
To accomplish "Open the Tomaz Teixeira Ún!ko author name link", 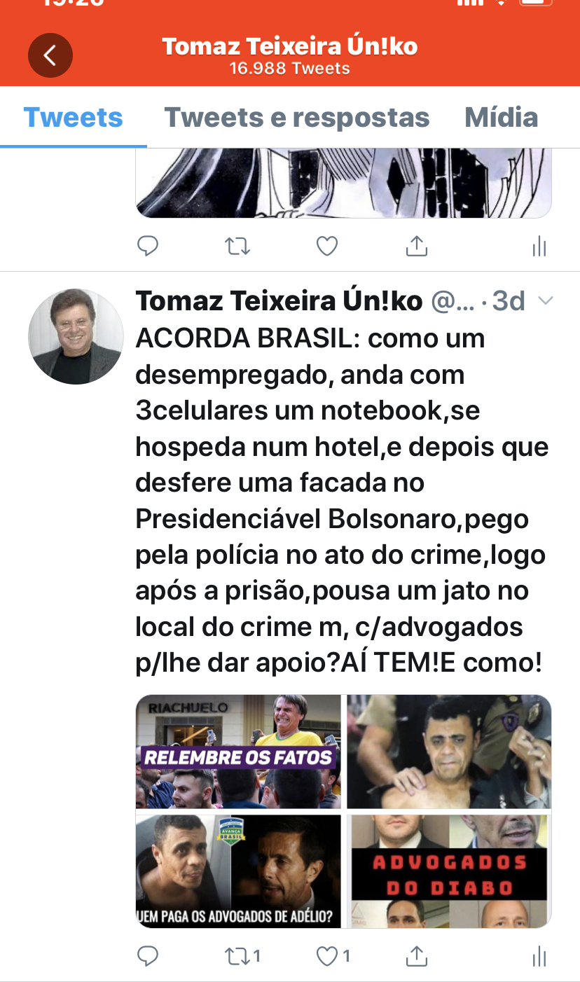I will 279,301.
